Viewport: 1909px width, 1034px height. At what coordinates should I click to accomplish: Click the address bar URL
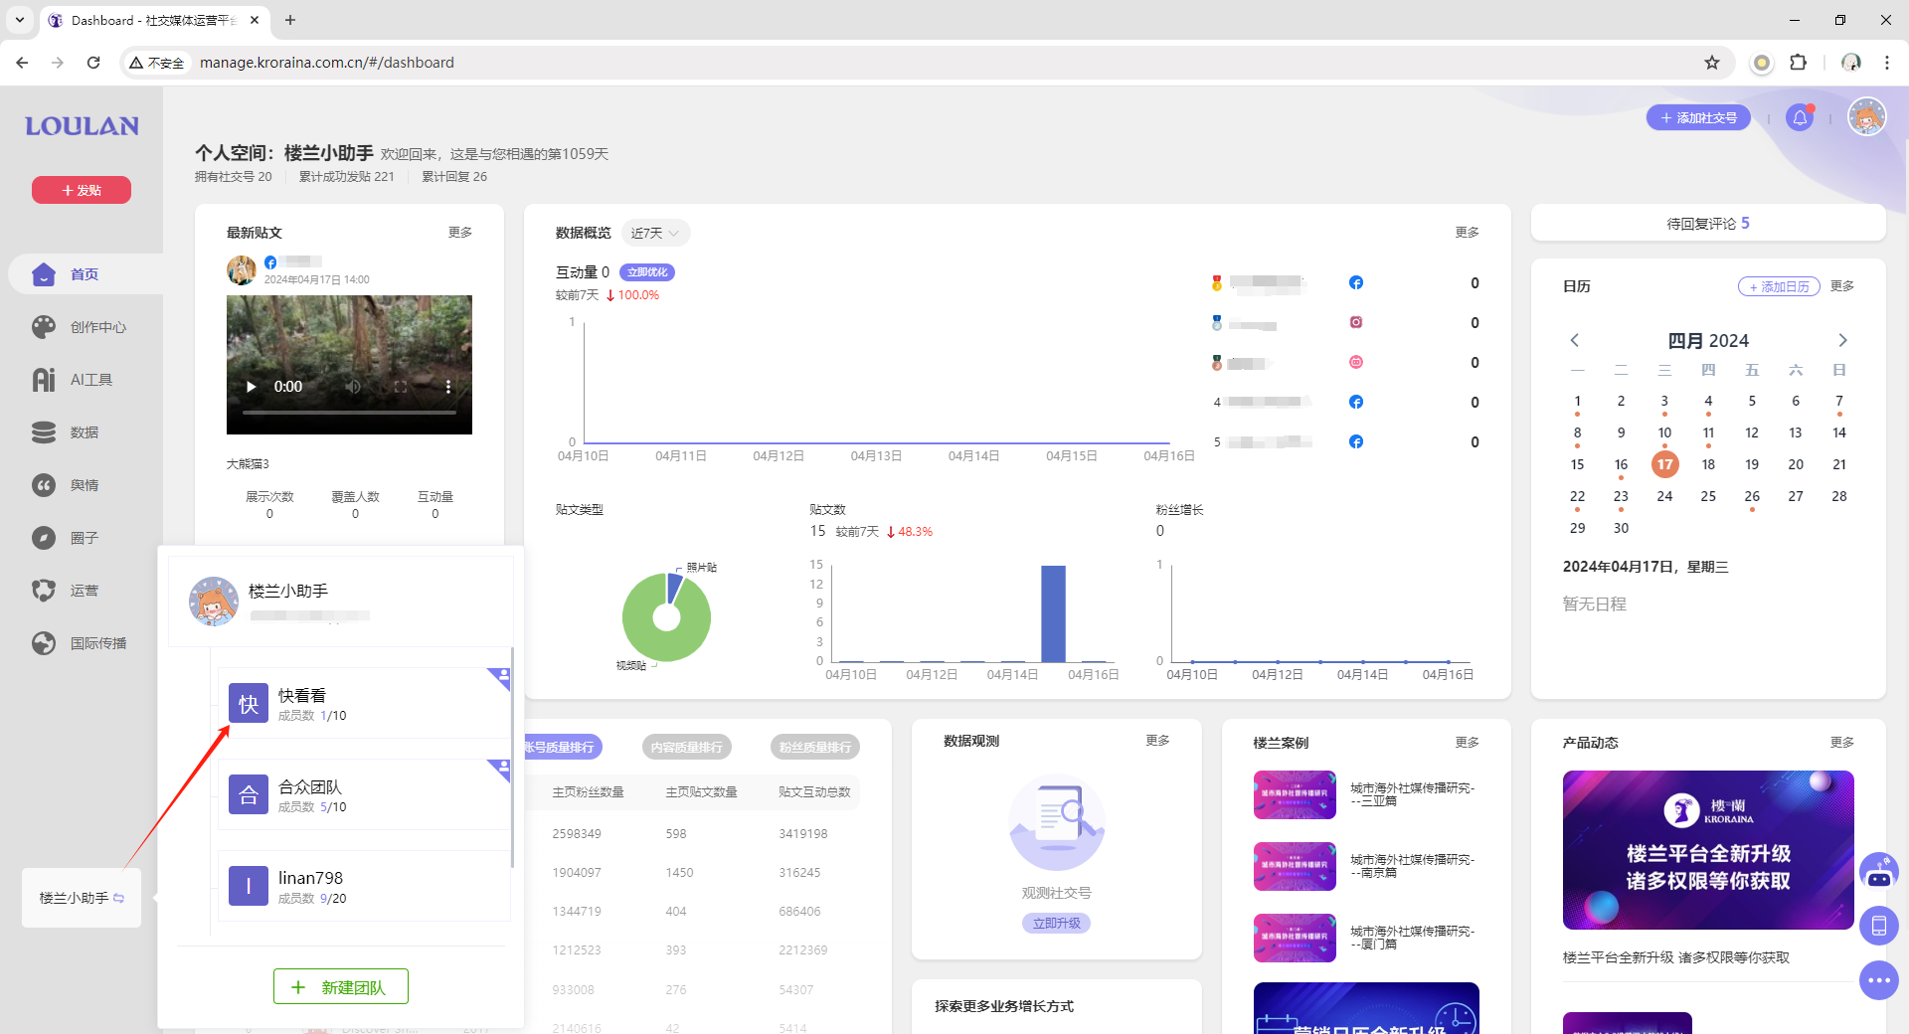click(327, 63)
